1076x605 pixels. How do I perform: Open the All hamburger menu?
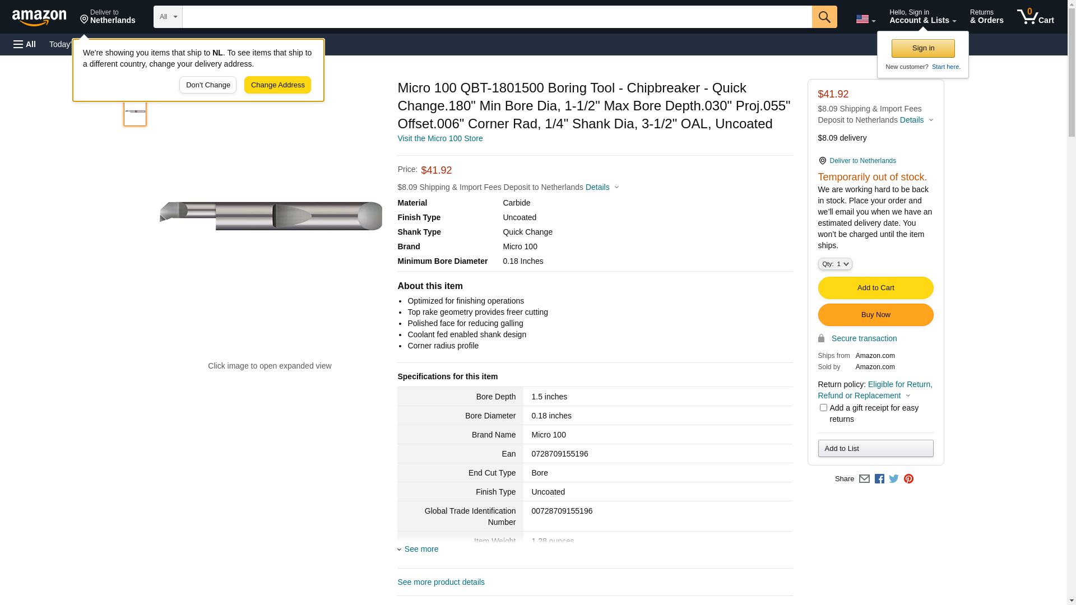(x=25, y=44)
